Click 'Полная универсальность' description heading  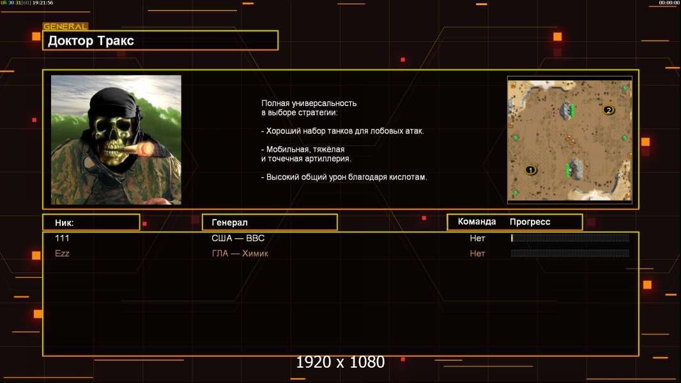(309, 103)
